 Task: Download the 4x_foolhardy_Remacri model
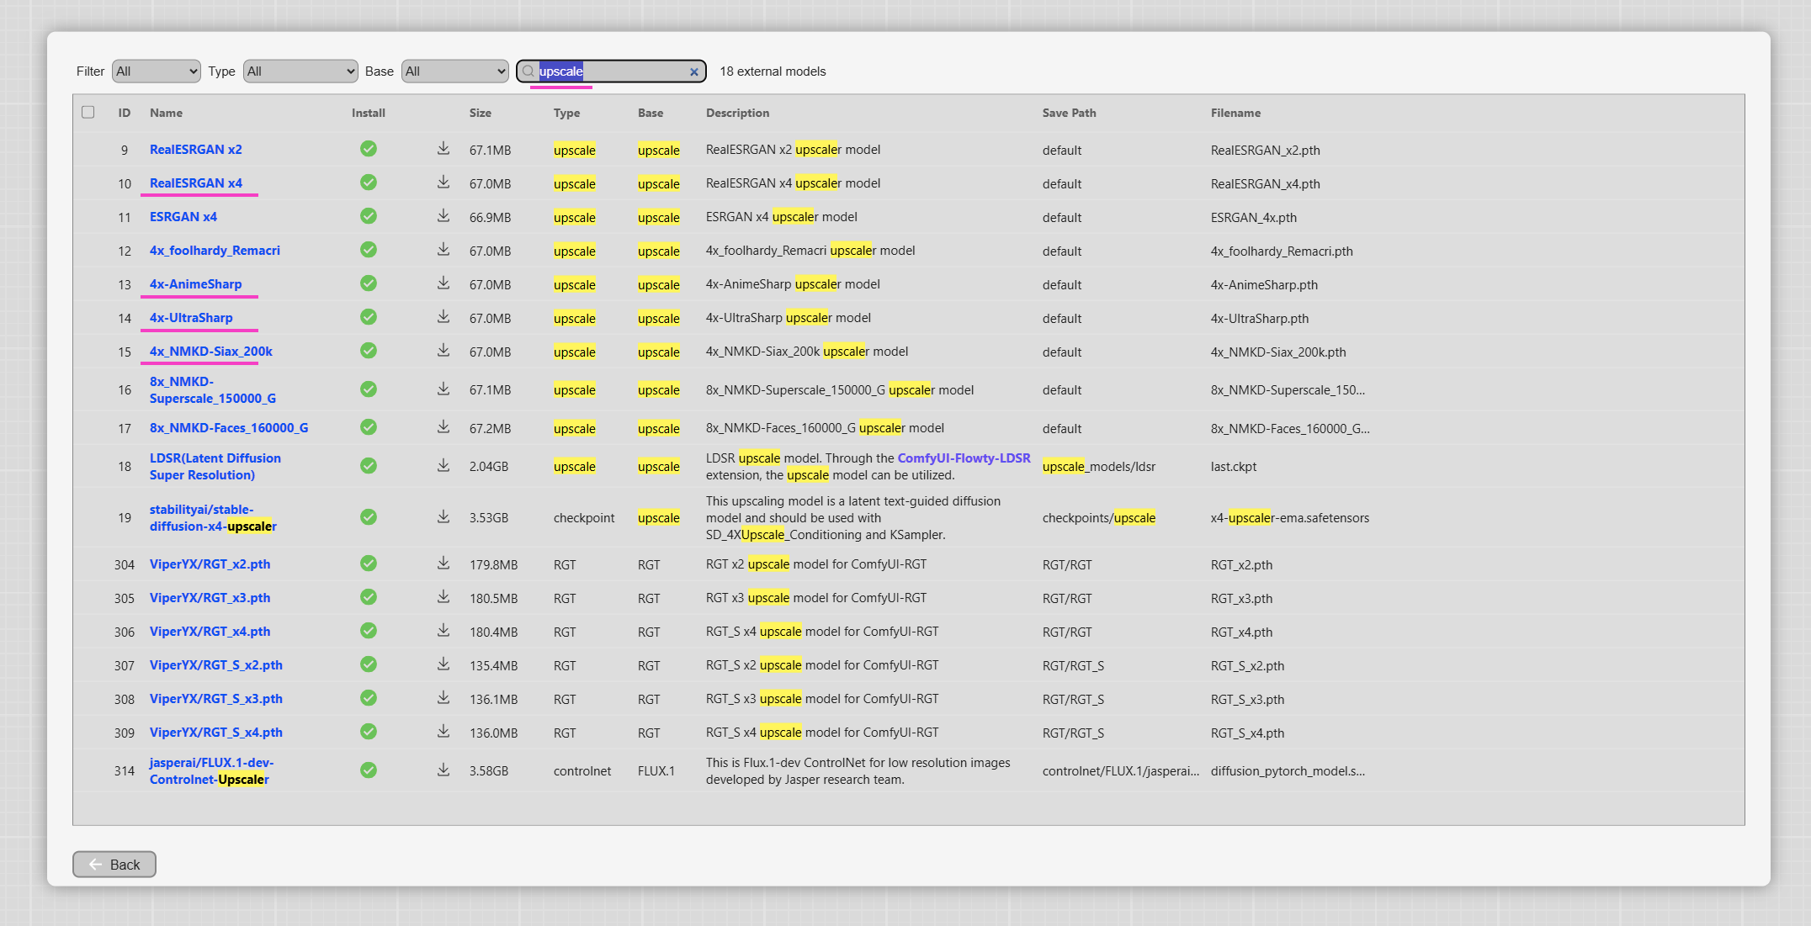[443, 250]
